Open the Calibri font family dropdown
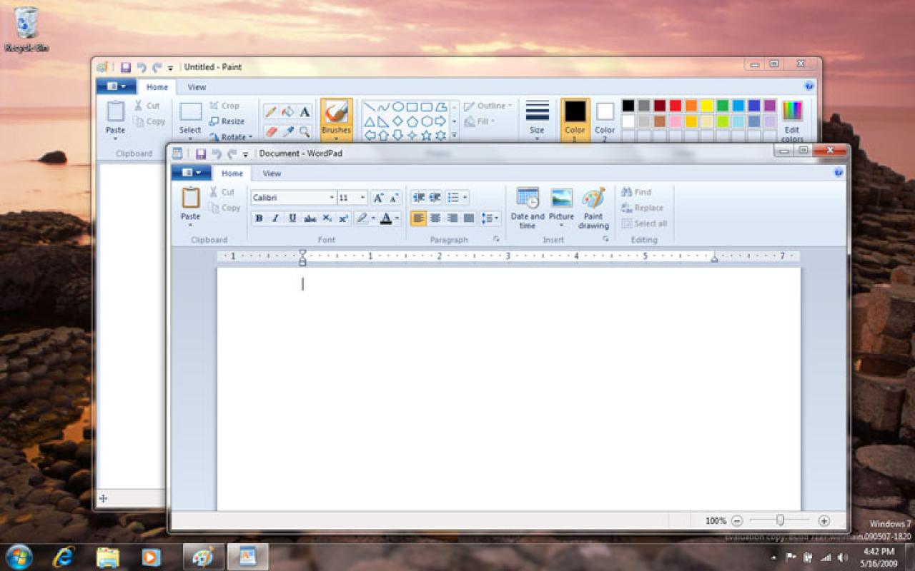Screen dimensions: 915x571 (x=332, y=198)
